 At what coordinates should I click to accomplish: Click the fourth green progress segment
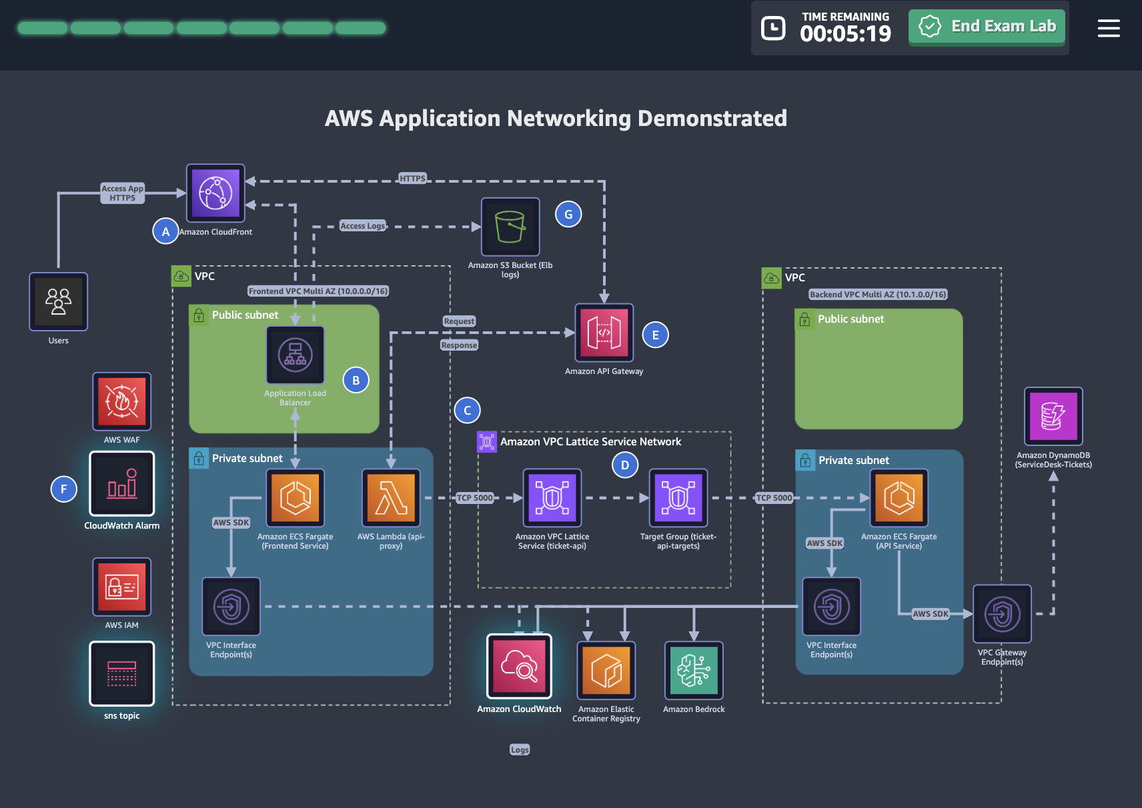(202, 28)
